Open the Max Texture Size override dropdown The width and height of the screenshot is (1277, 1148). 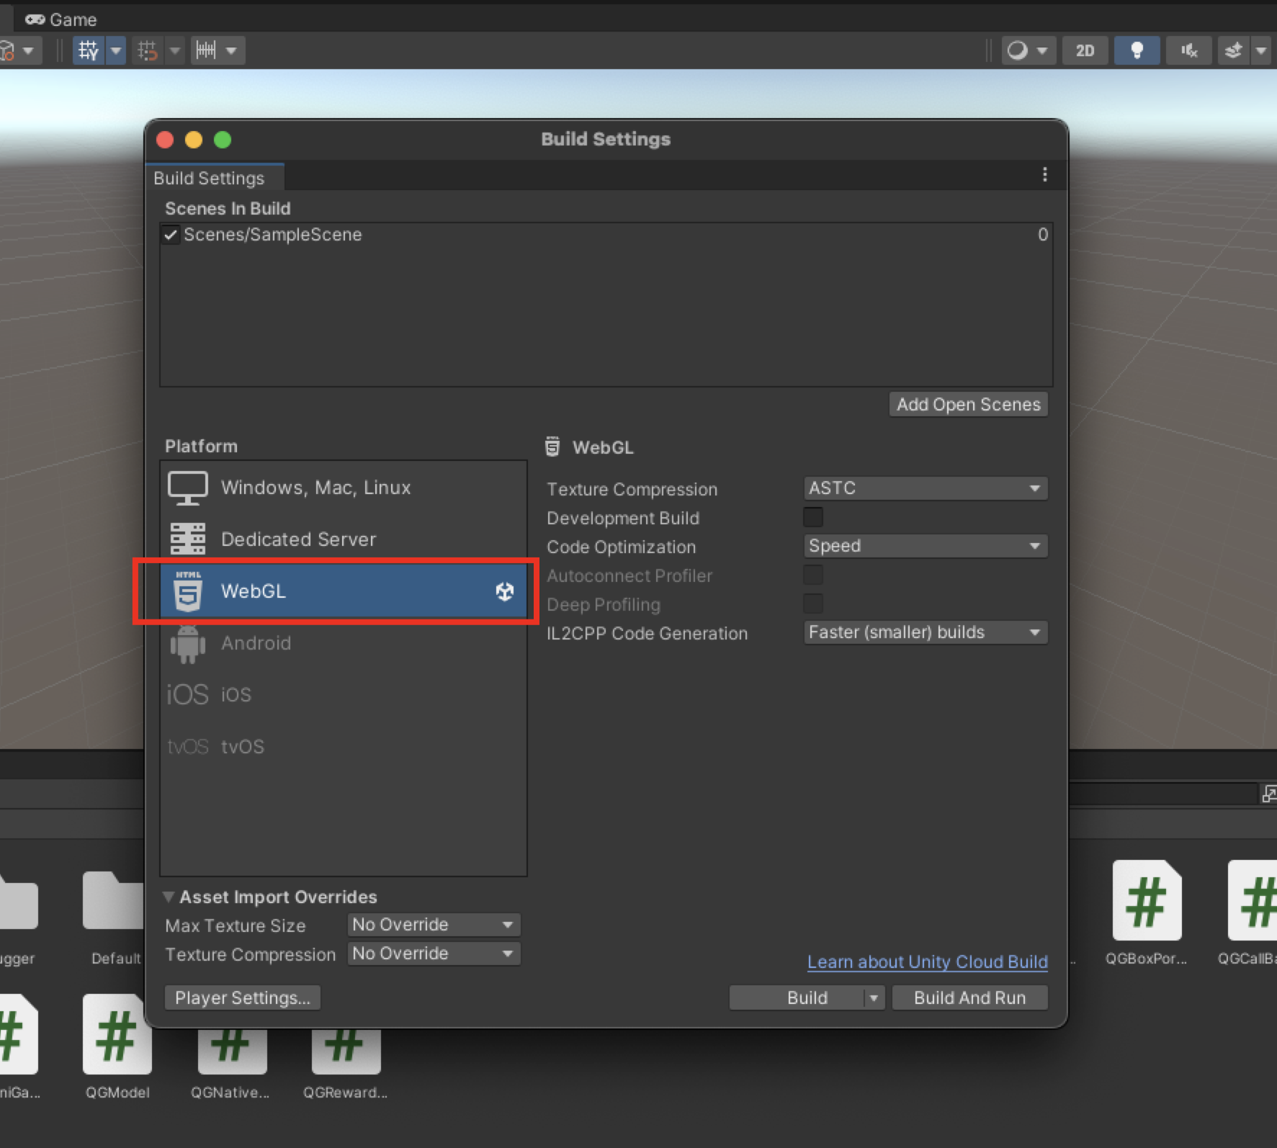(434, 925)
